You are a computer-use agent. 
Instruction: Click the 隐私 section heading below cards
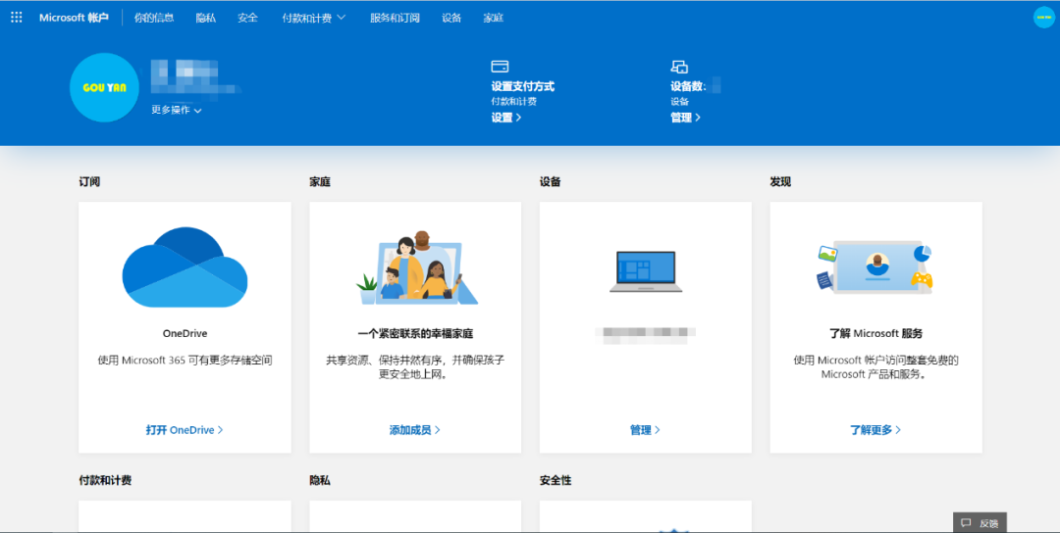click(320, 480)
